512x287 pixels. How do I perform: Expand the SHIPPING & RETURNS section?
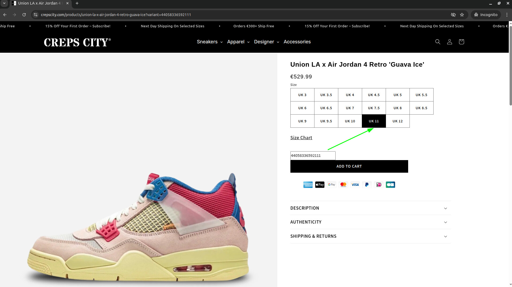(370, 236)
